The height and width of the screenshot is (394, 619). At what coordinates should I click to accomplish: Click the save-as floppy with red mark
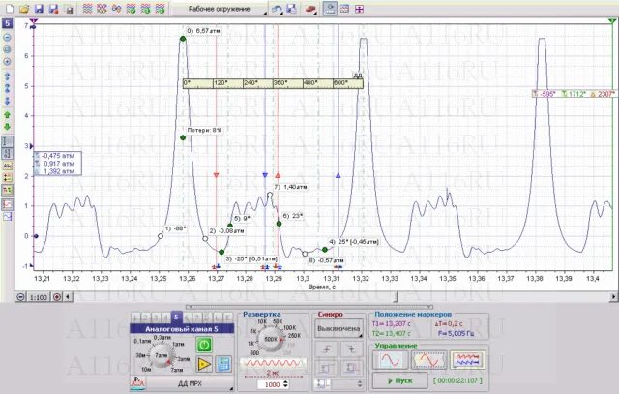point(54,9)
